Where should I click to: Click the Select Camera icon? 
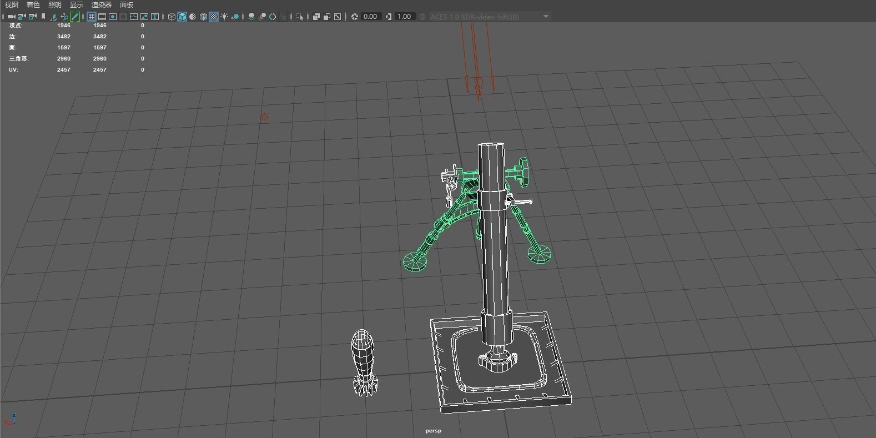point(11,17)
